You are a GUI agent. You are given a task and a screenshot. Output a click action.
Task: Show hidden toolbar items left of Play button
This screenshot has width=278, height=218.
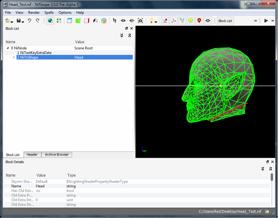[x=256, y=21]
